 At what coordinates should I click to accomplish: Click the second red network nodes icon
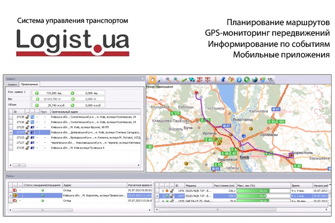[x=208, y=80]
